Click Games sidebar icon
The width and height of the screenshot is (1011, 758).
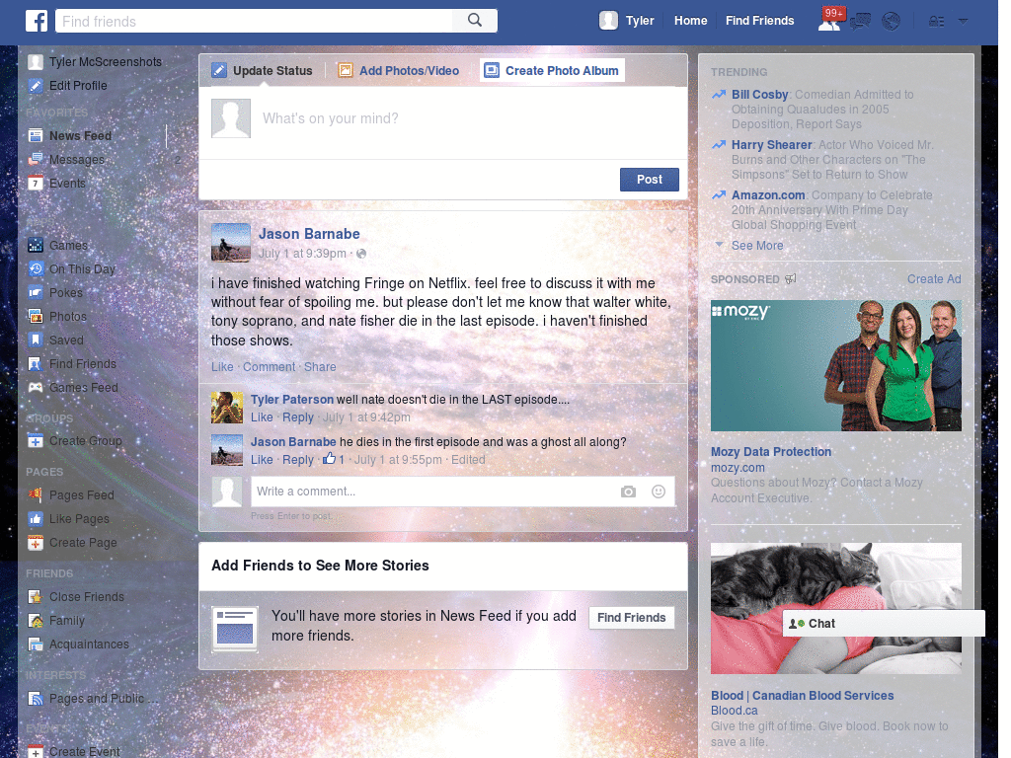[x=36, y=246]
